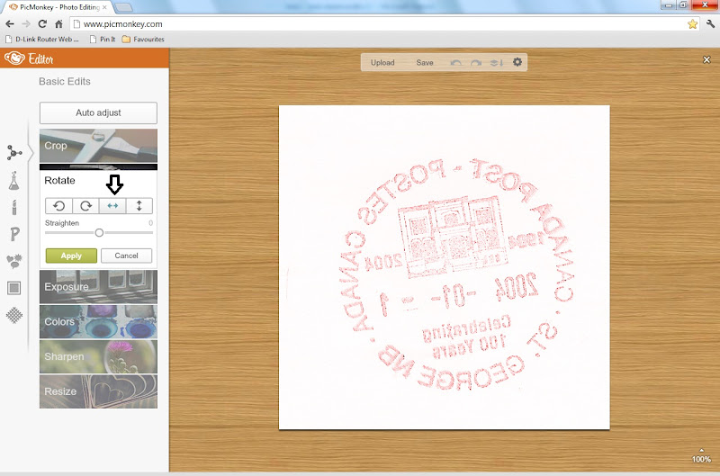Expand the Crop section
The width and height of the screenshot is (720, 476).
[98, 146]
